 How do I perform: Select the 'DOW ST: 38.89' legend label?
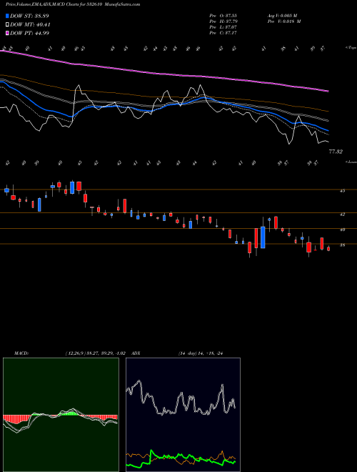[29, 16]
